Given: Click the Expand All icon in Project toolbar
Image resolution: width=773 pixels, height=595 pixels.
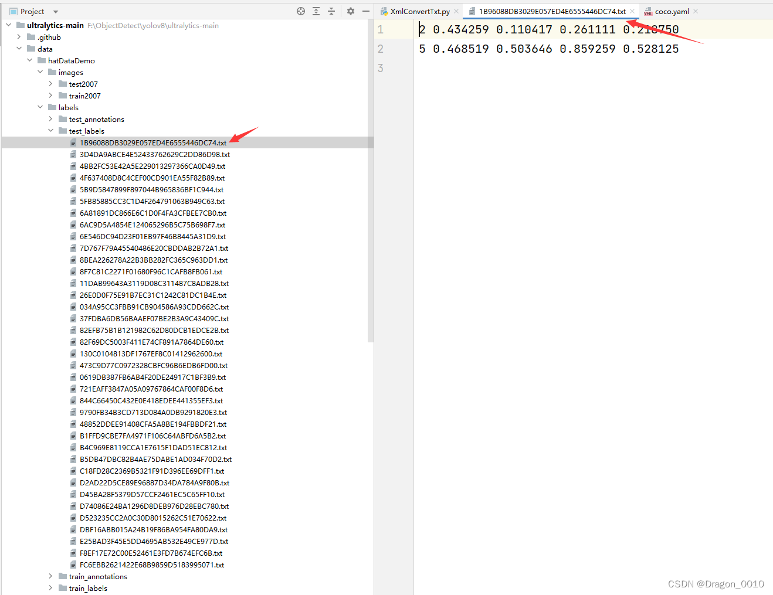Looking at the screenshot, I should click(316, 11).
